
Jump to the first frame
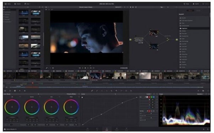[x=80, y=68]
